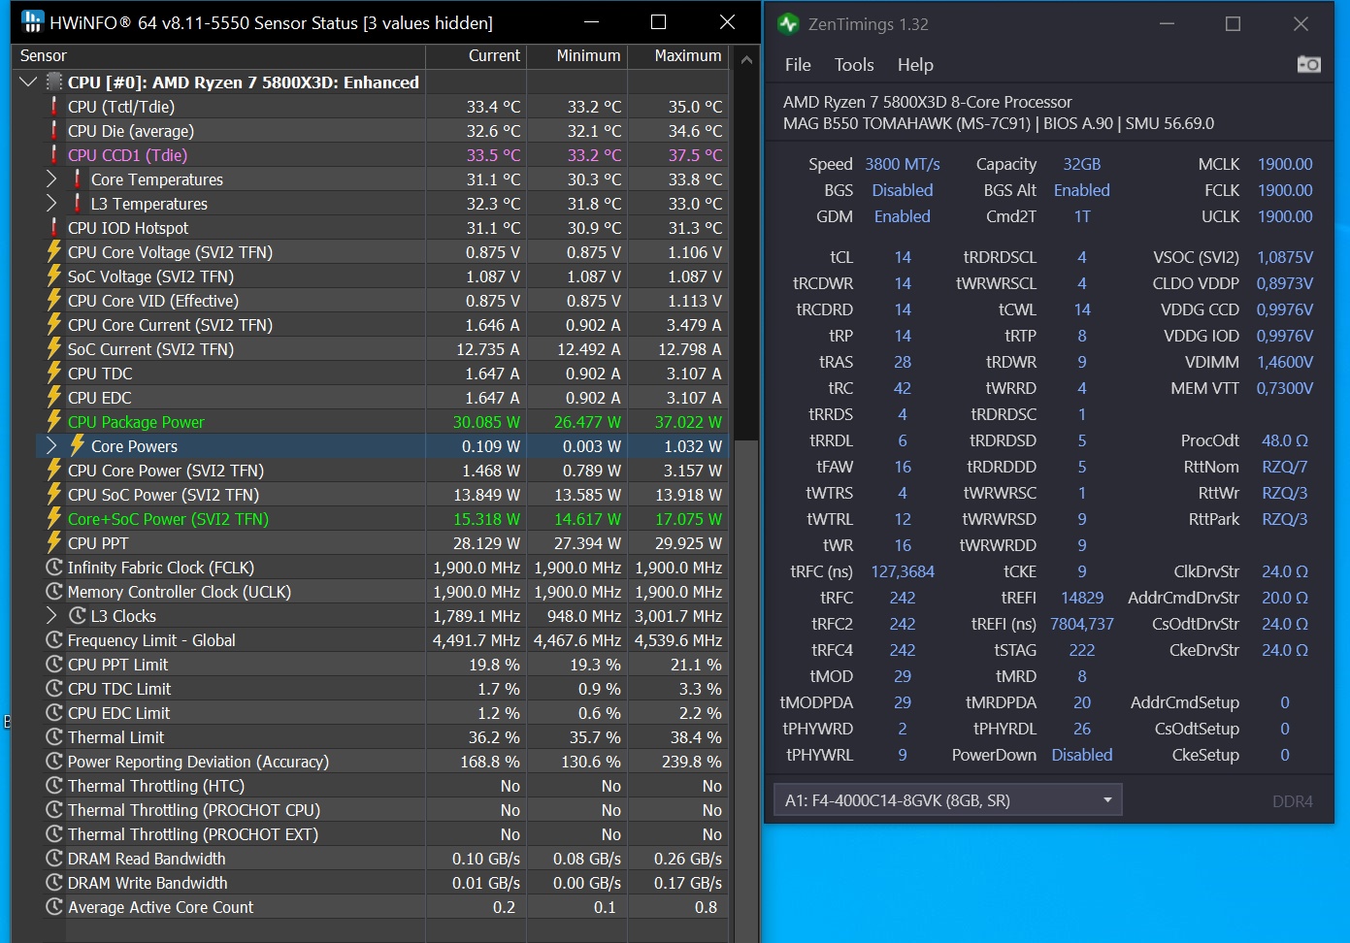Viewport: 1350px width, 943px height.
Task: Click clock icon beside Average Active Core Count
Action: (54, 907)
